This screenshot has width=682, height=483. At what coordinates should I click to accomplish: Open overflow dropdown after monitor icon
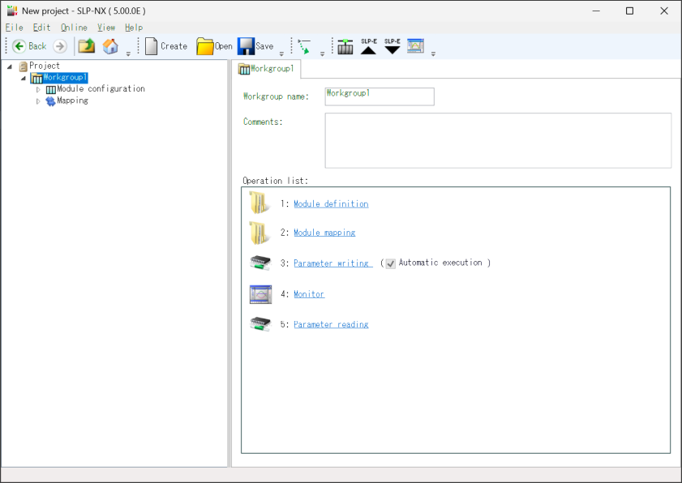[433, 54]
